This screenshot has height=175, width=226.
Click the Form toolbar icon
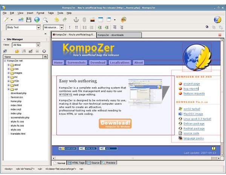coord(109,20)
